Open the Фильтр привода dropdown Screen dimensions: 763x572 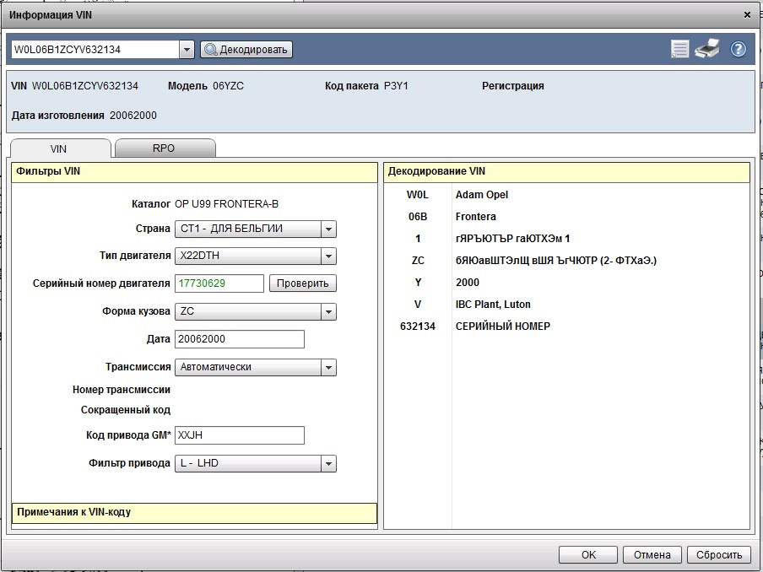click(x=256, y=463)
